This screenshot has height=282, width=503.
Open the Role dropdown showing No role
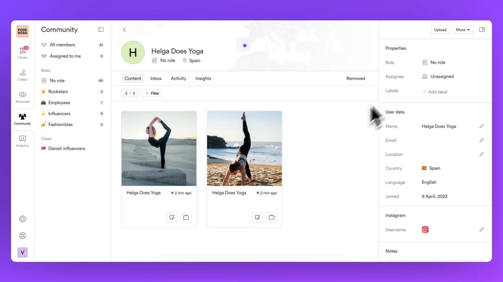pos(434,62)
